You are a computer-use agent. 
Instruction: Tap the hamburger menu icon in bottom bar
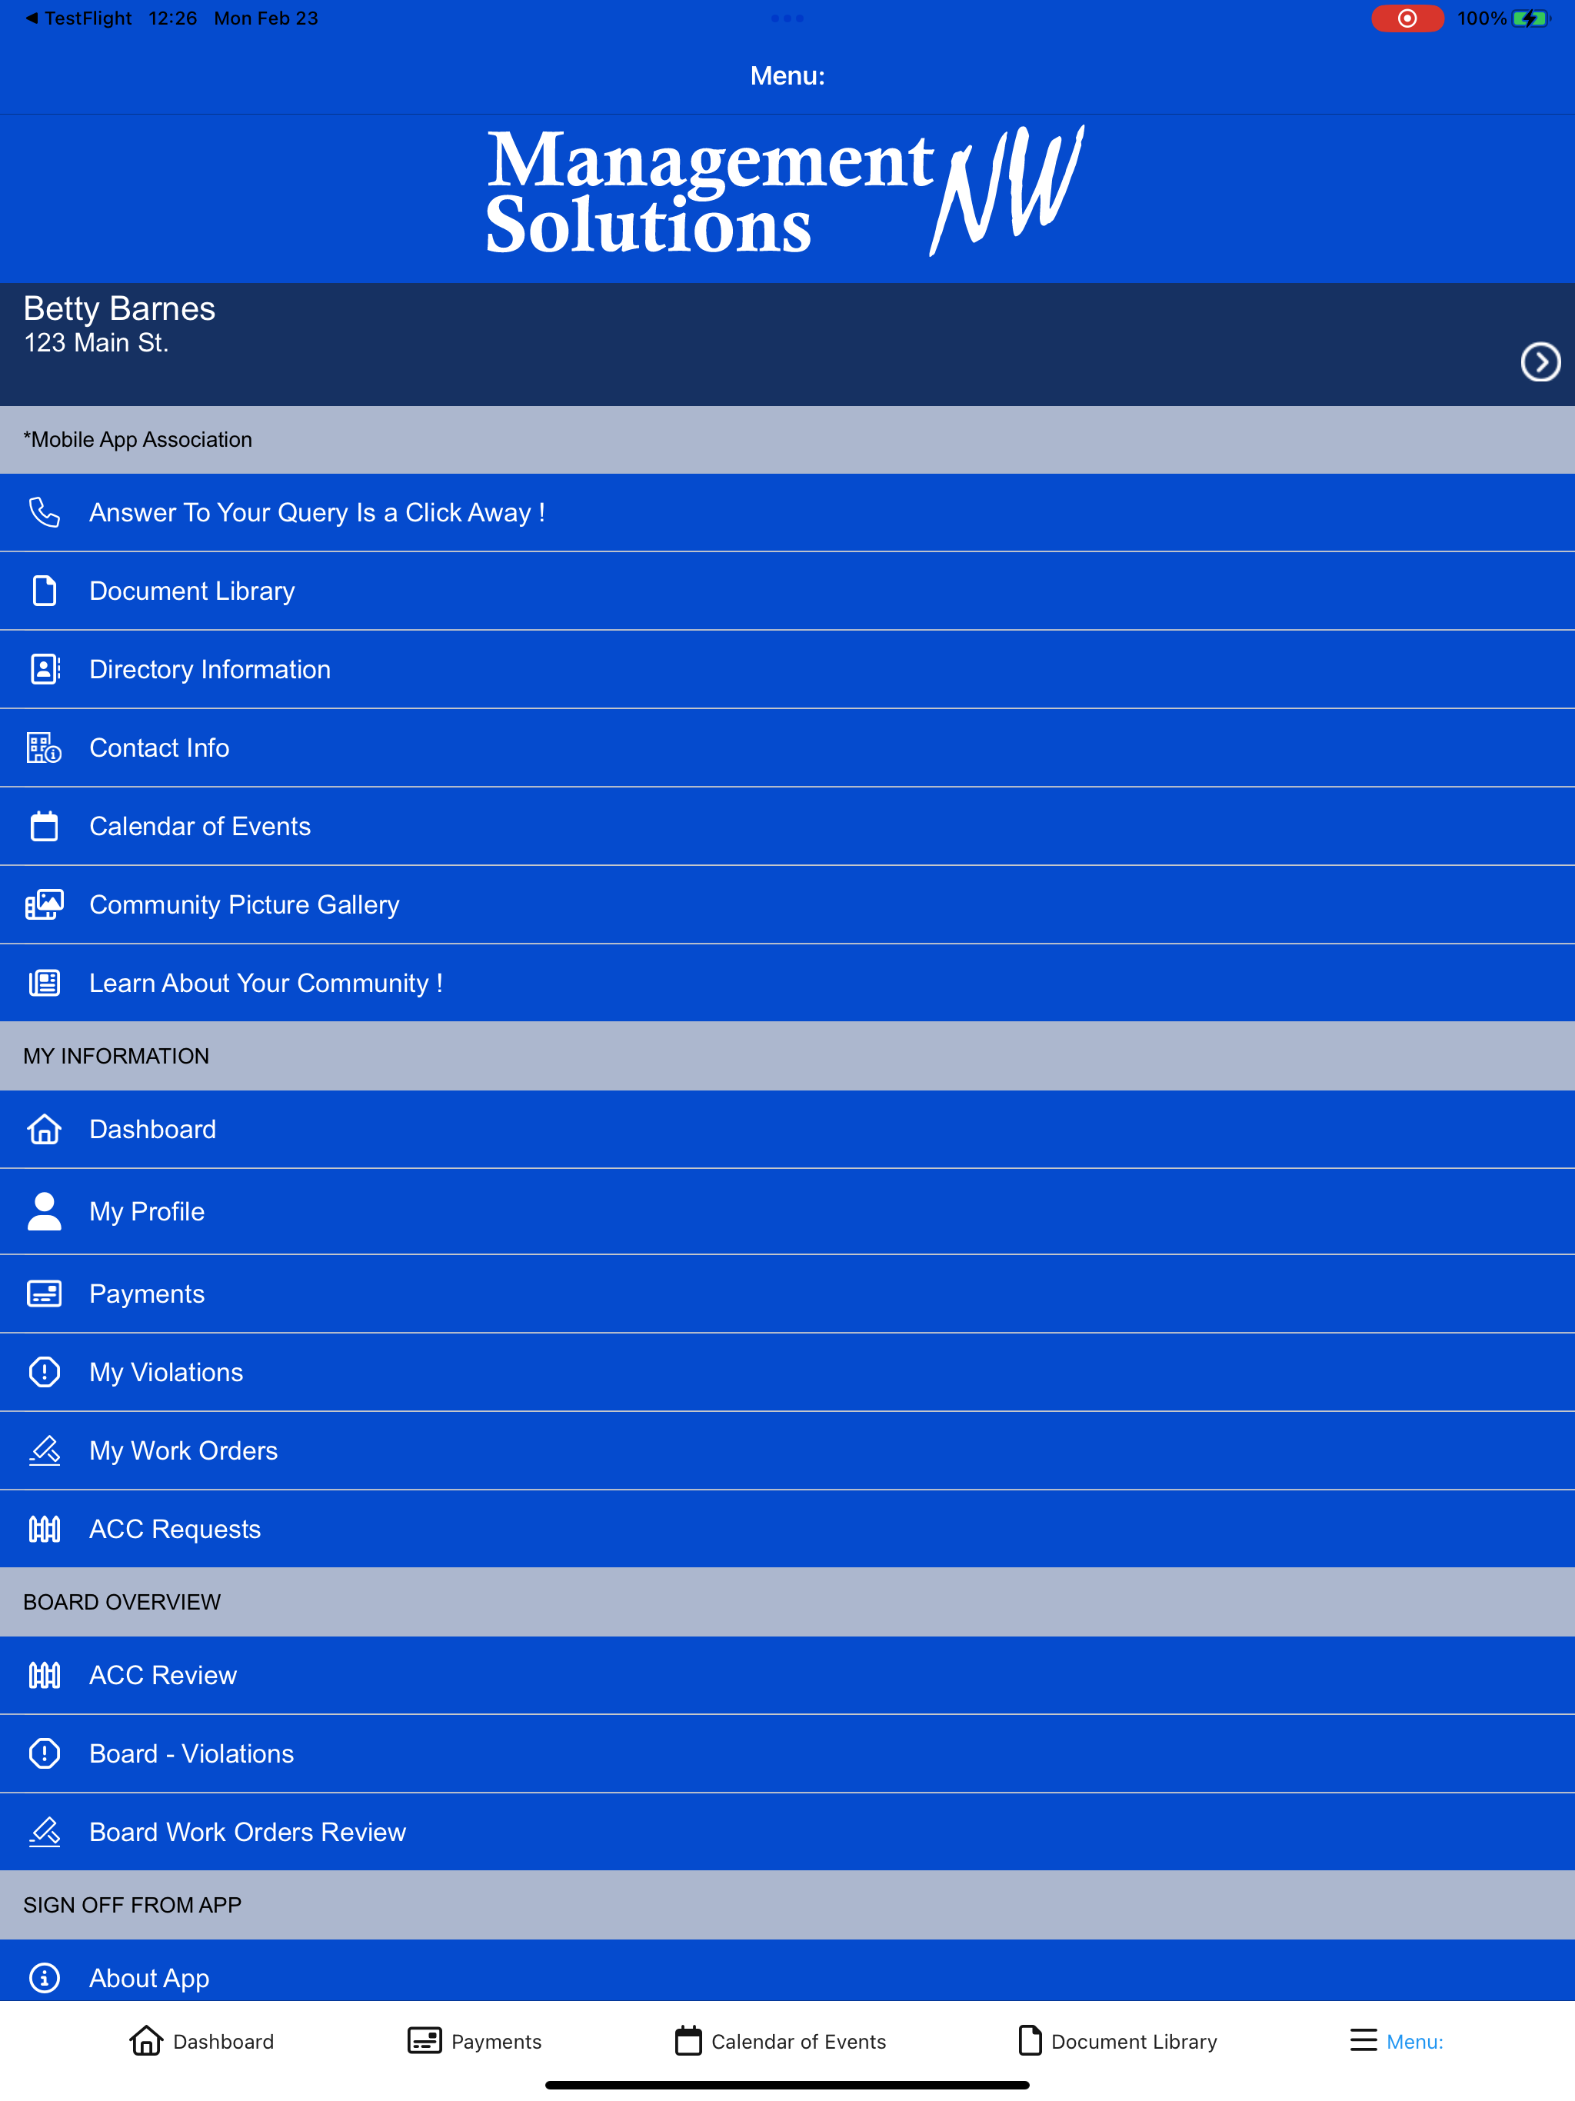click(1364, 2040)
